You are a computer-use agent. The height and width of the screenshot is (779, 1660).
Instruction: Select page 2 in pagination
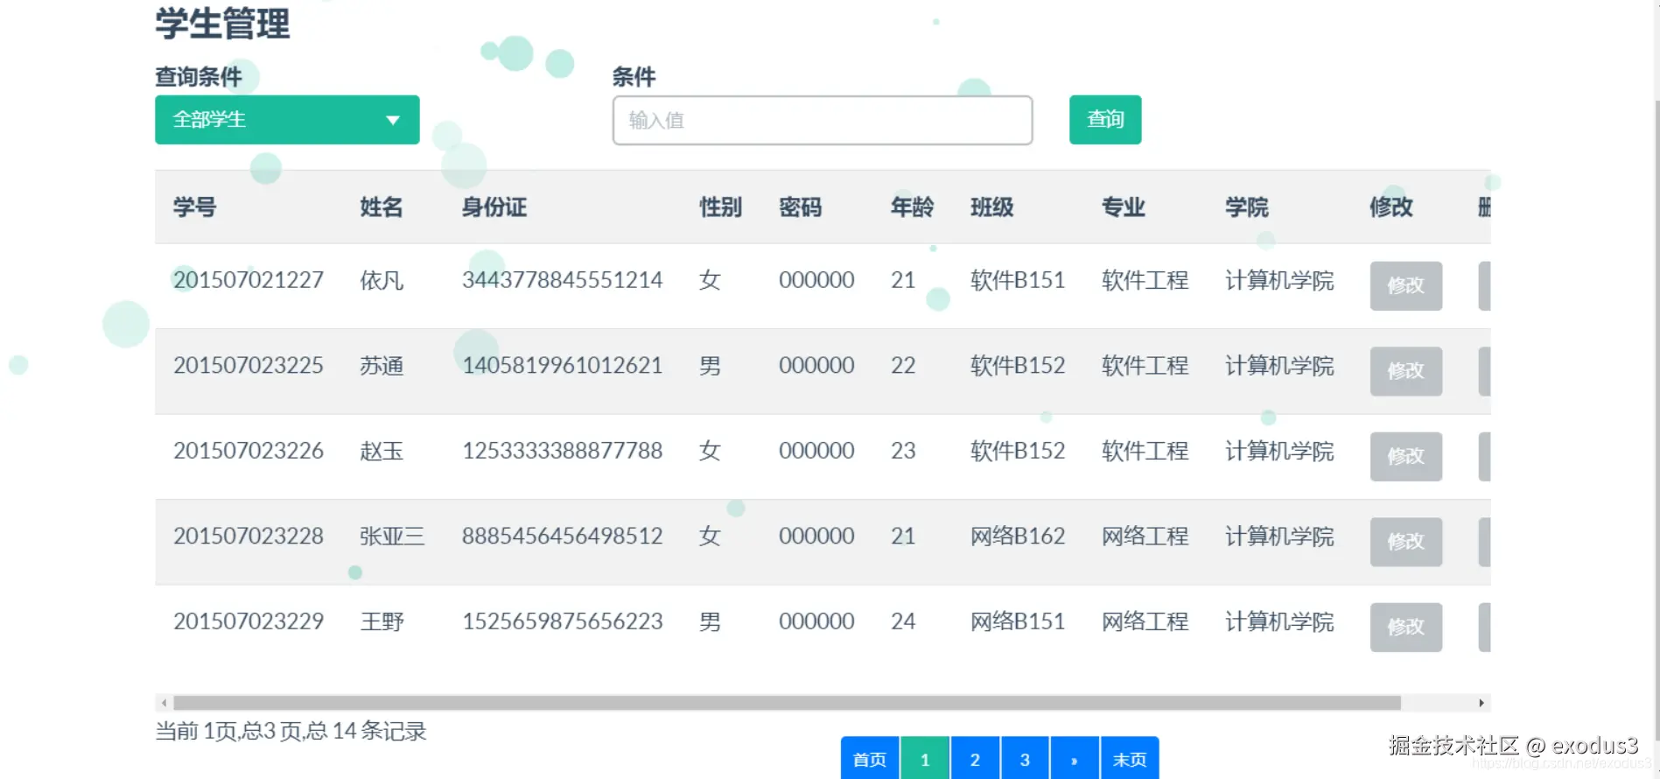coord(975,759)
